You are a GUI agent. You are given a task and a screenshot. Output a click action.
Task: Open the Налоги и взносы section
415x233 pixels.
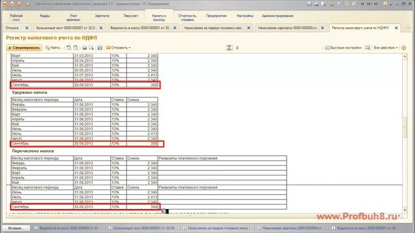click(x=159, y=17)
